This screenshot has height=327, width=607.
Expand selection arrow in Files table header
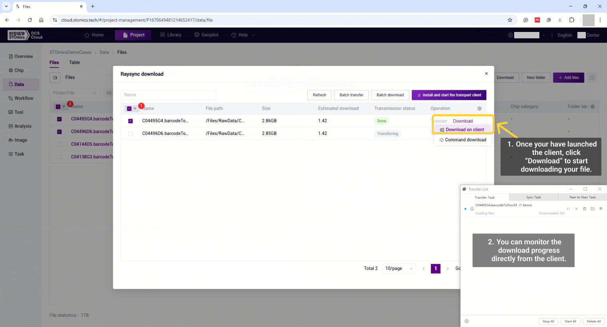(64, 107)
